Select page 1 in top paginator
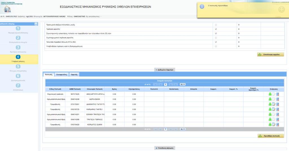Viewport: 289px width, 151px height. (165, 84)
